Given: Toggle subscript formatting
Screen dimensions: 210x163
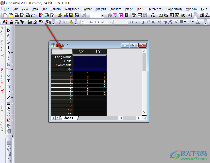Looking at the screenshot, I should [x=154, y=22].
